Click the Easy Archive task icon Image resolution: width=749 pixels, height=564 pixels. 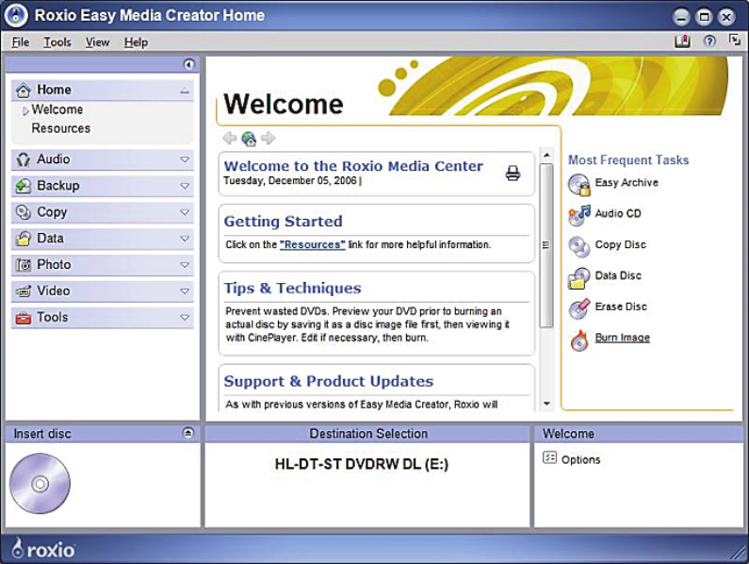(578, 184)
